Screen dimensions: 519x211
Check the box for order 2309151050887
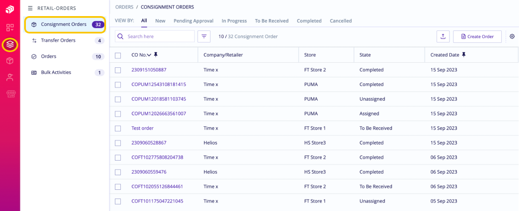pyautogui.click(x=118, y=70)
